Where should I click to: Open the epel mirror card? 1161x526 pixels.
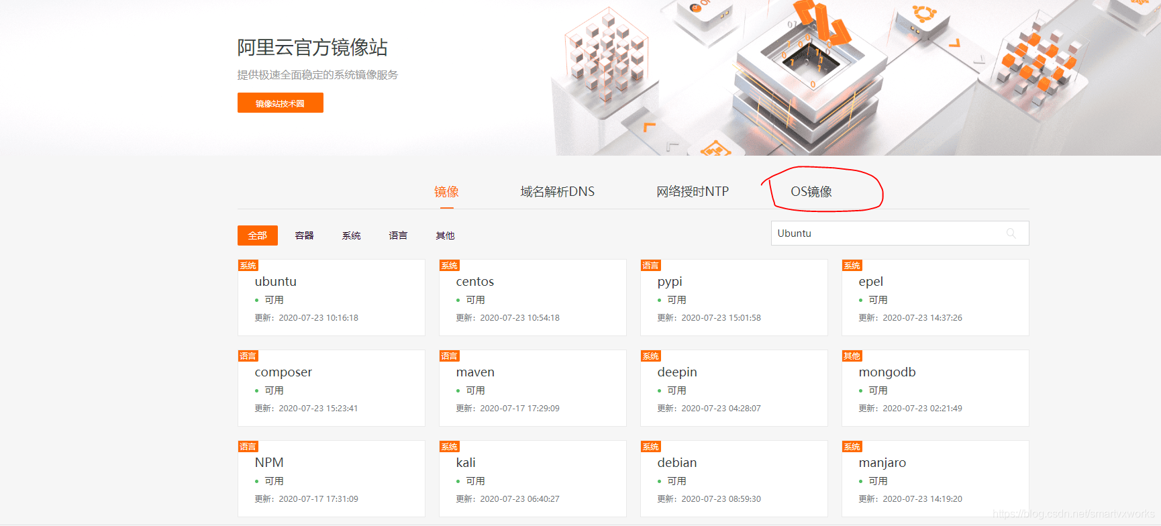936,297
